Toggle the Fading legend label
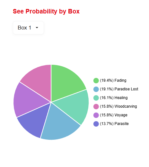This screenshot has height=167, width=149. pos(113,80)
